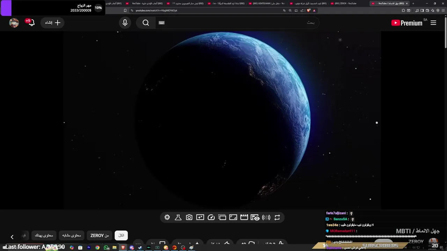Open the browser extensions puzzle icon
Image resolution: width=447 pixels, height=251 pixels.
(x=403, y=10)
